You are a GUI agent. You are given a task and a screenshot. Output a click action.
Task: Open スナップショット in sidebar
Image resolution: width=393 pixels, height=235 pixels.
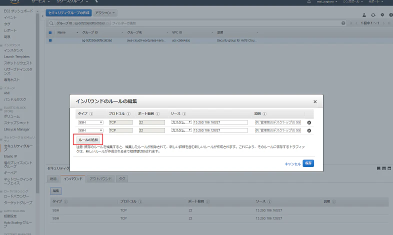click(16, 123)
